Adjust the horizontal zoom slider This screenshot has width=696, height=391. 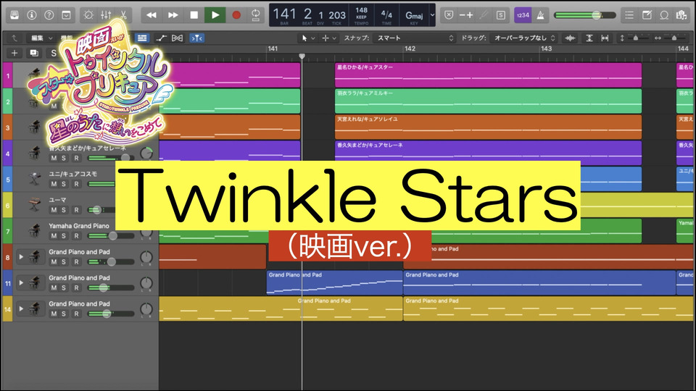673,38
